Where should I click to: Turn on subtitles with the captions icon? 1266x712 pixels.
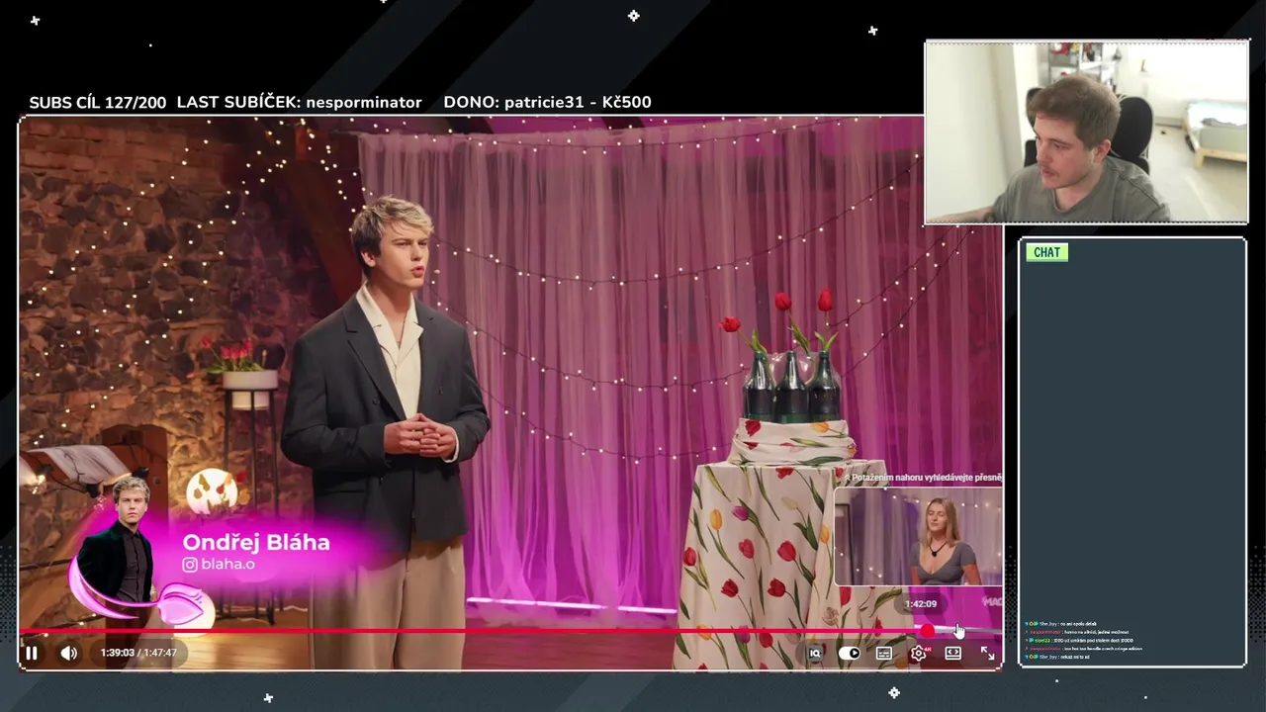[883, 653]
